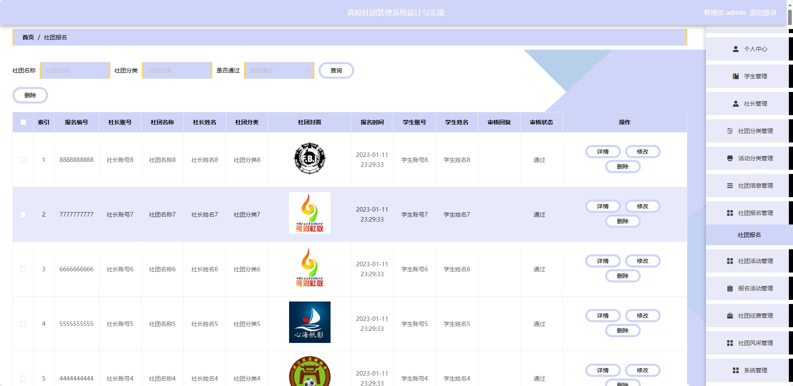Image resolution: width=793 pixels, height=386 pixels.
Task: Click the 社长管理 person icon
Action: coord(736,104)
